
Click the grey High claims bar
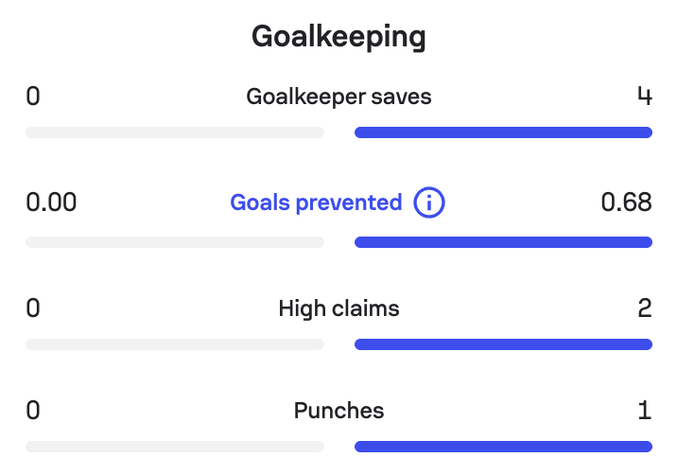point(175,344)
